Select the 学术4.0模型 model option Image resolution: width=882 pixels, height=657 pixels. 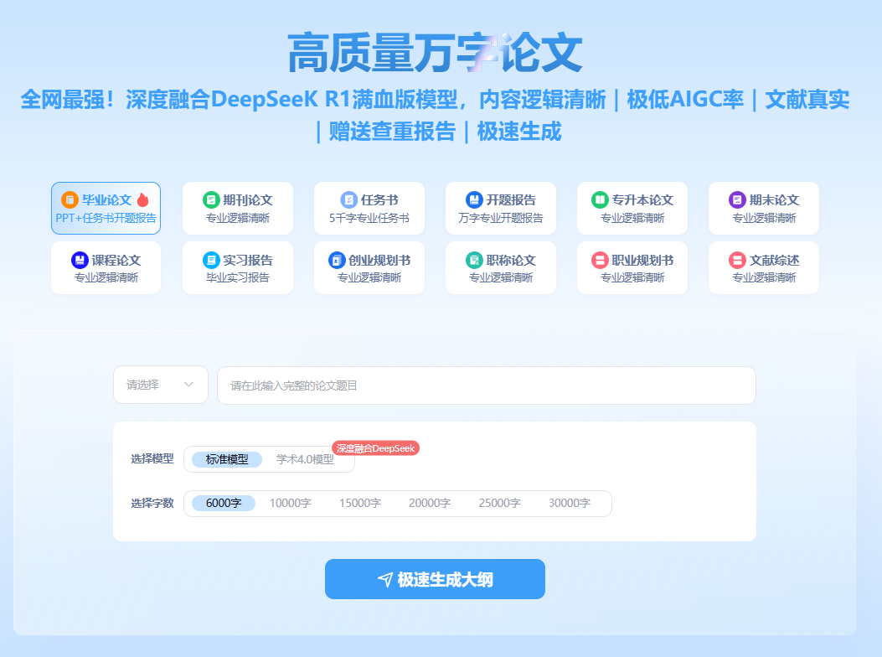(x=305, y=459)
